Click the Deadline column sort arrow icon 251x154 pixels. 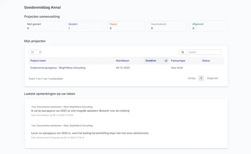click(x=166, y=61)
